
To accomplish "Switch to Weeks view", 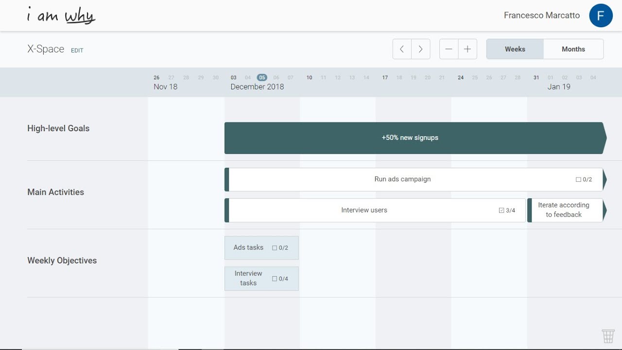I will pyautogui.click(x=515, y=49).
